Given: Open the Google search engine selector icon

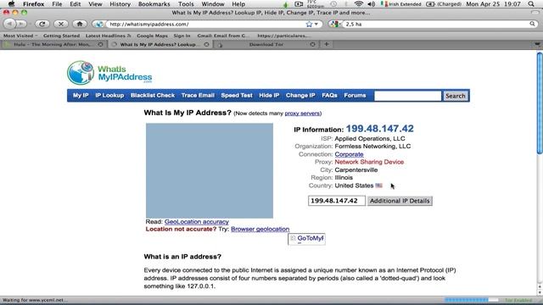Looking at the screenshot, I should click(x=335, y=25).
